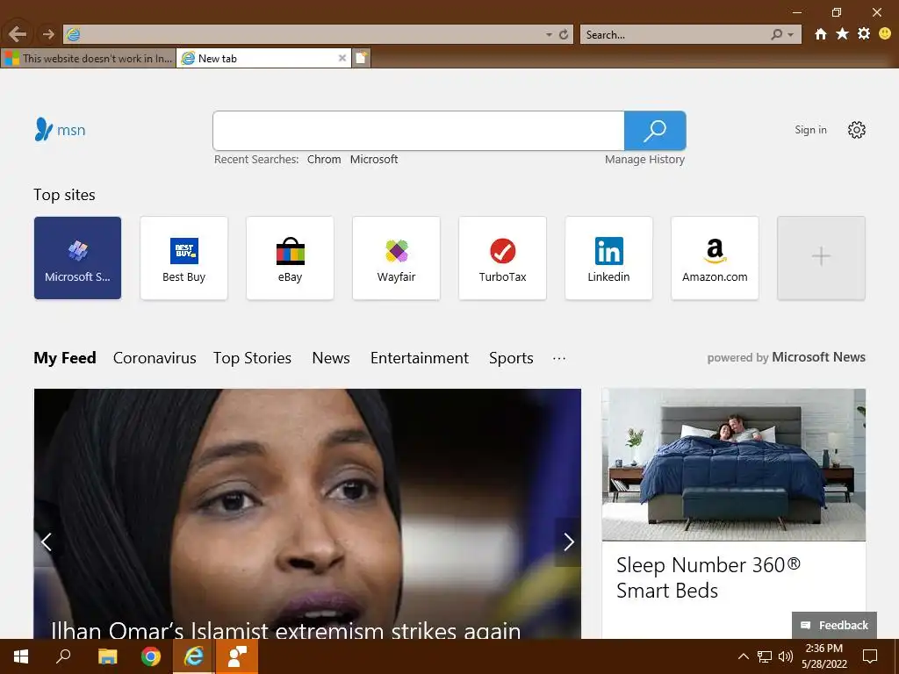Click the browser Forward arrow button

(x=48, y=34)
